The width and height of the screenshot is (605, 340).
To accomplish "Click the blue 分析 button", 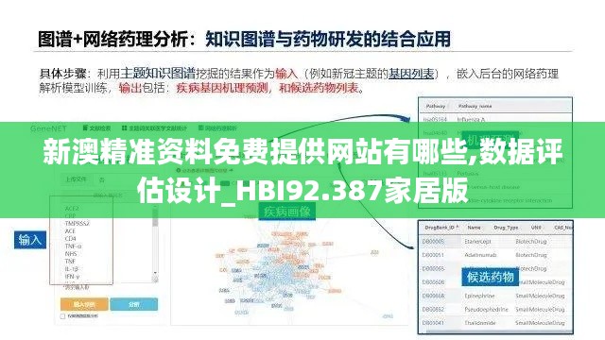I will point(134,304).
